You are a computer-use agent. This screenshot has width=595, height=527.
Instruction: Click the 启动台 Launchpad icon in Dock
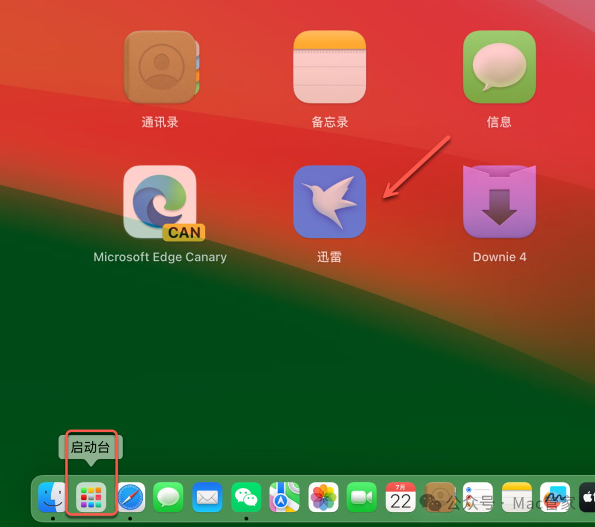point(91,497)
